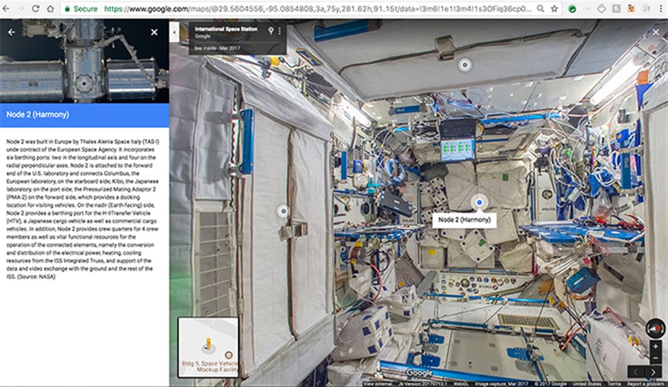Click the gray hotspot on left wall panel
The width and height of the screenshot is (668, 387).
tap(282, 211)
